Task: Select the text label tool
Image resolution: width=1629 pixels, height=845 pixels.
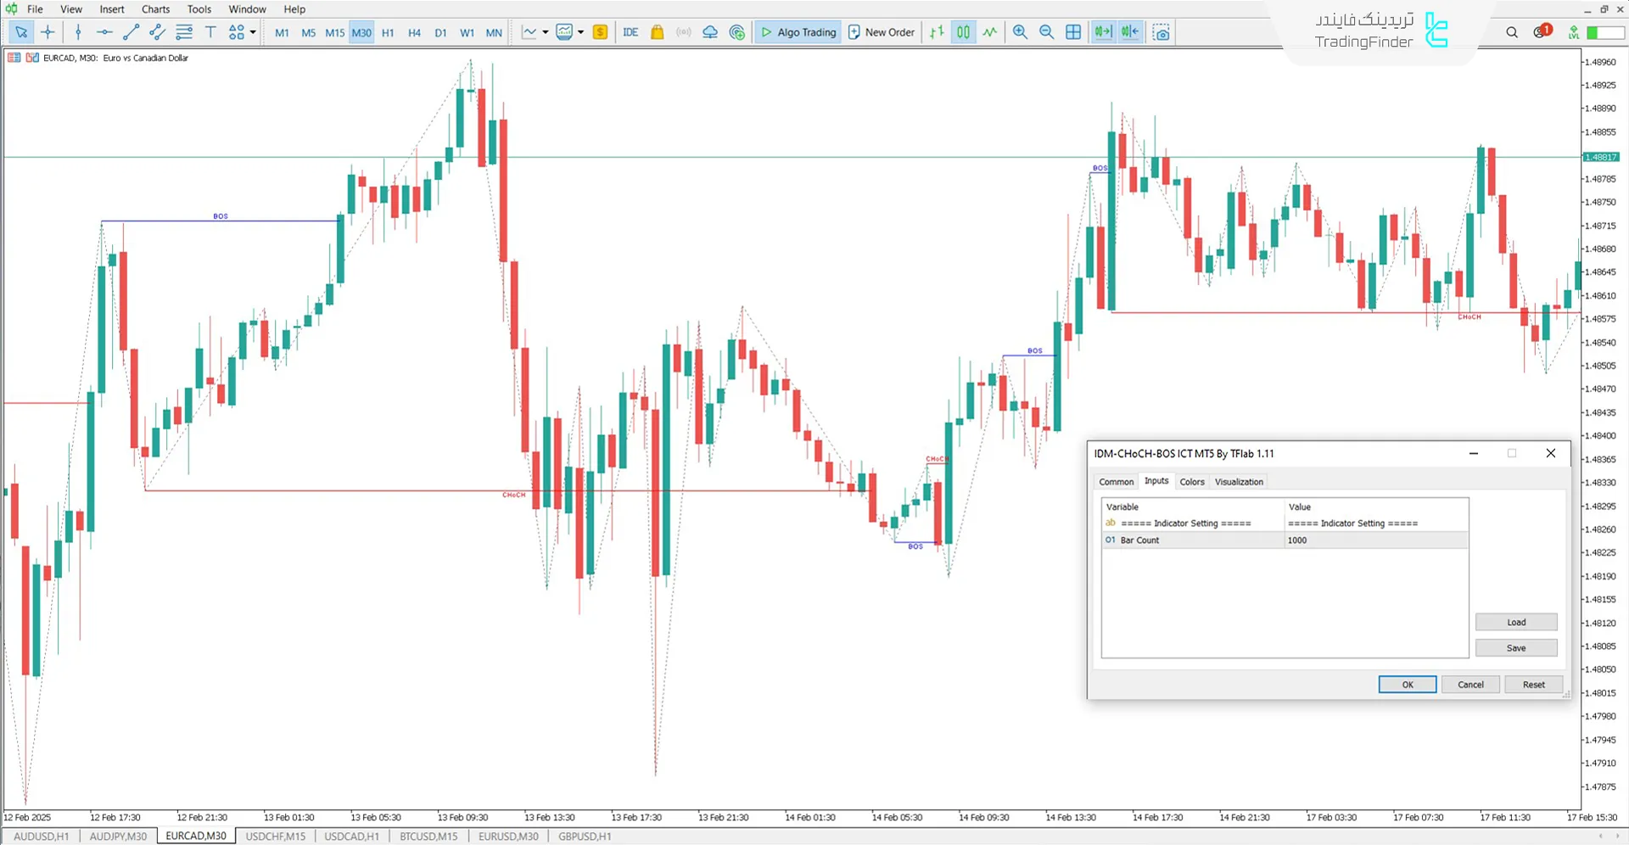Action: pos(210,32)
